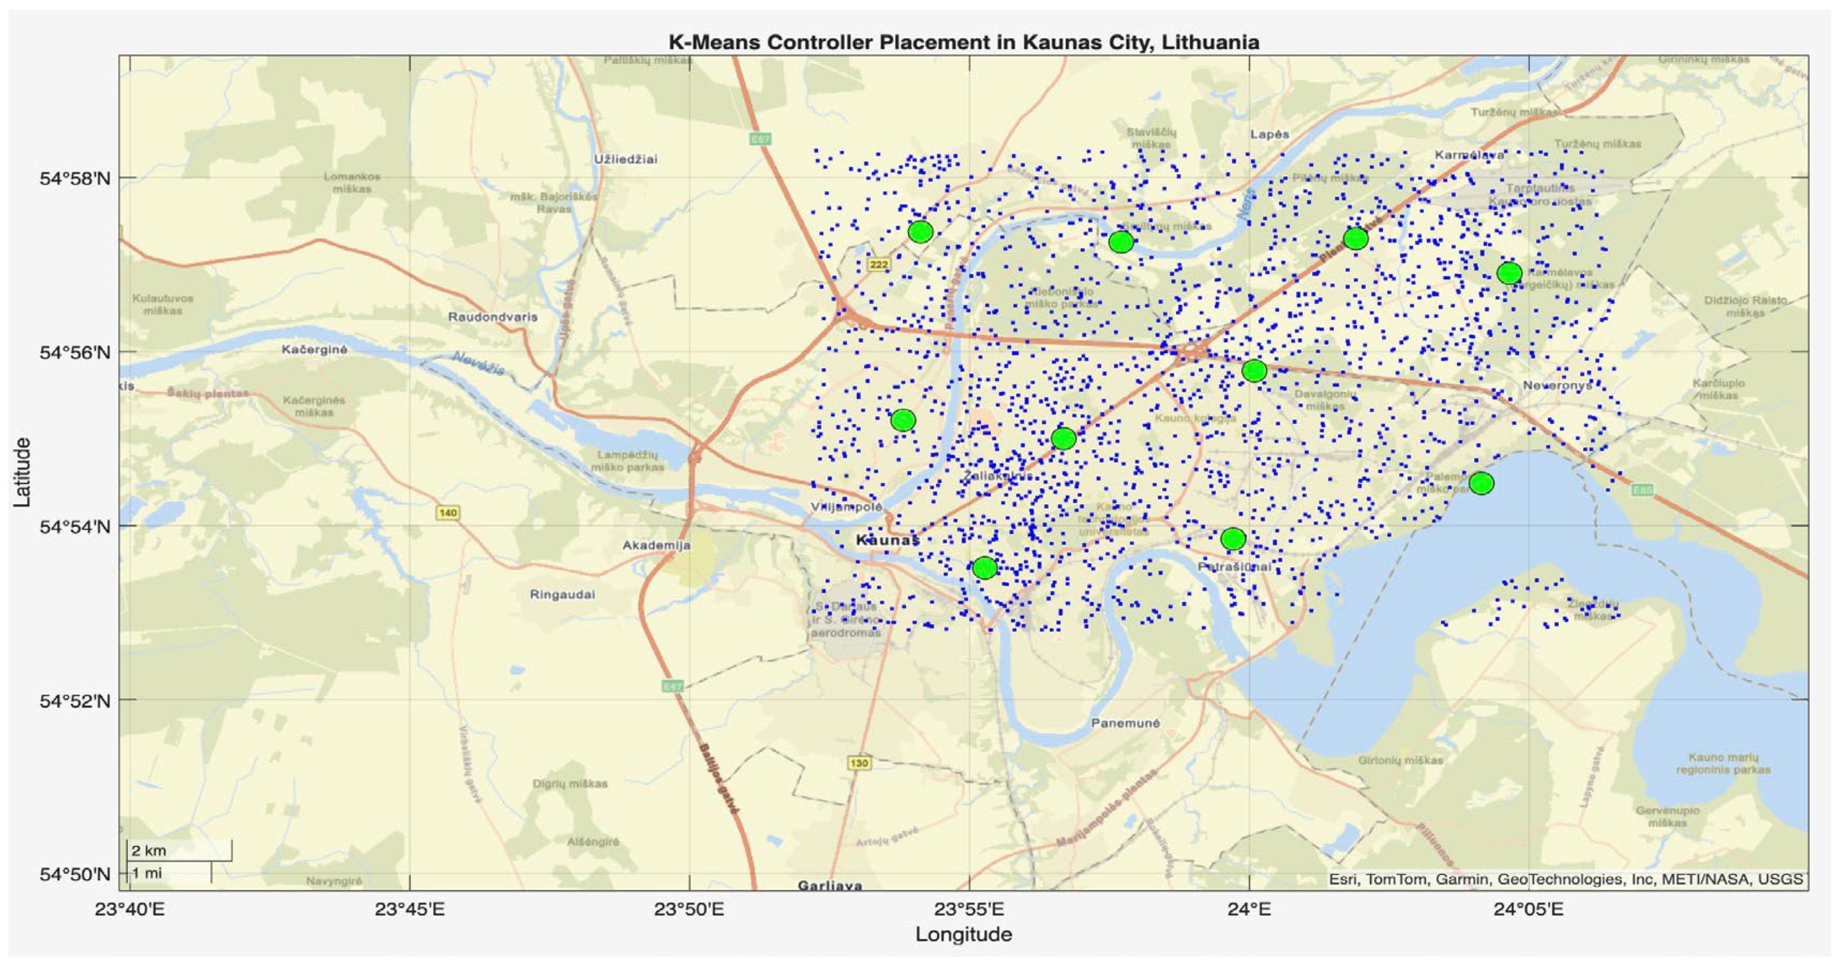Click road 140 yellow shield
This screenshot has width=1843, height=966.
[448, 512]
